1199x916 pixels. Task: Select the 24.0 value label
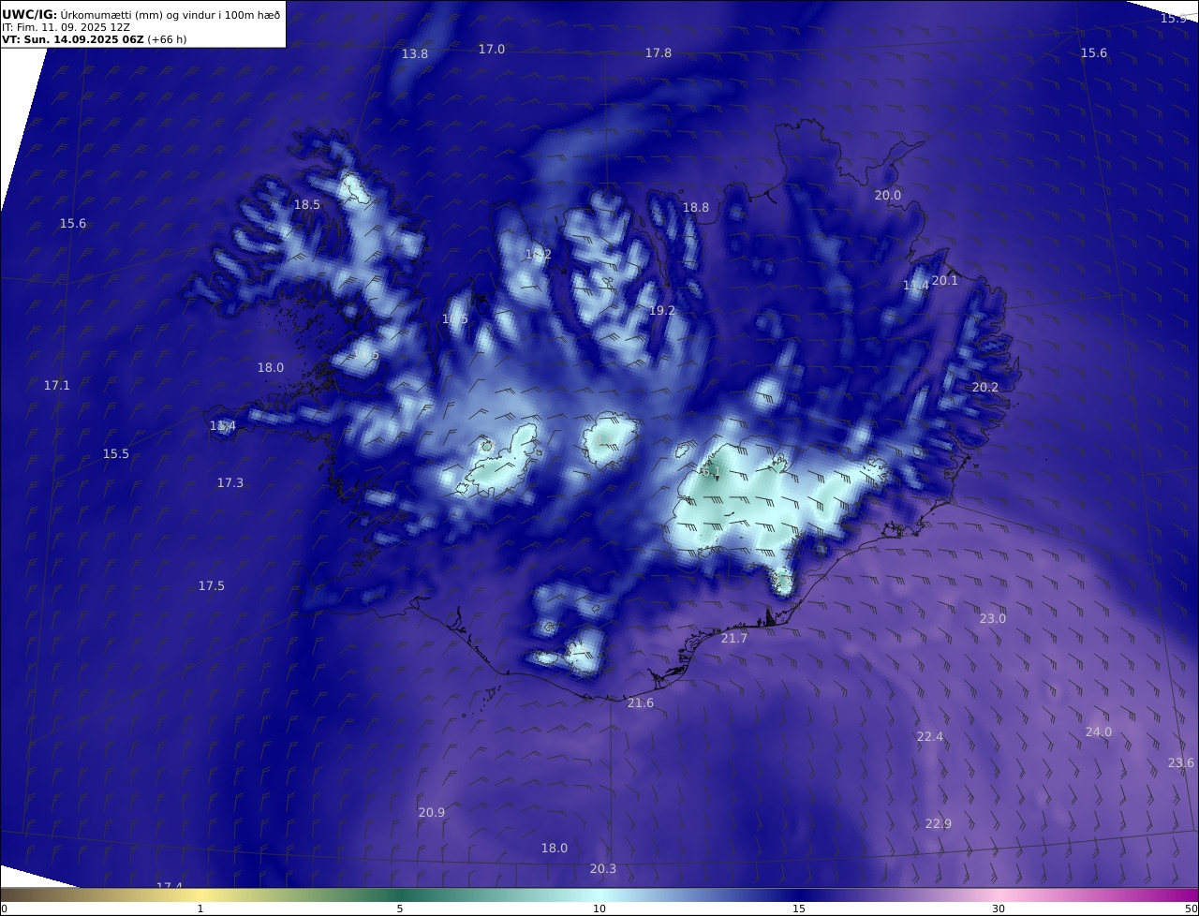tap(1099, 732)
